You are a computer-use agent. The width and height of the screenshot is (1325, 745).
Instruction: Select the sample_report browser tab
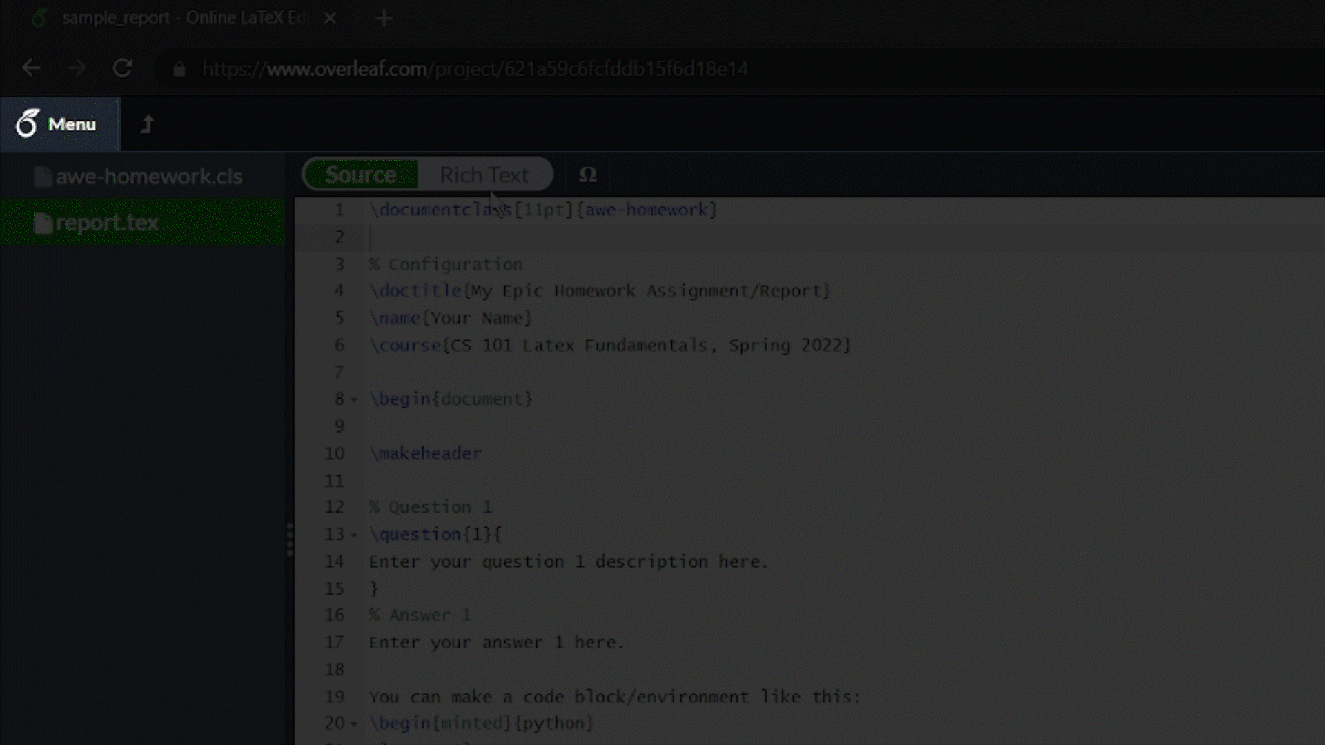tap(173, 18)
